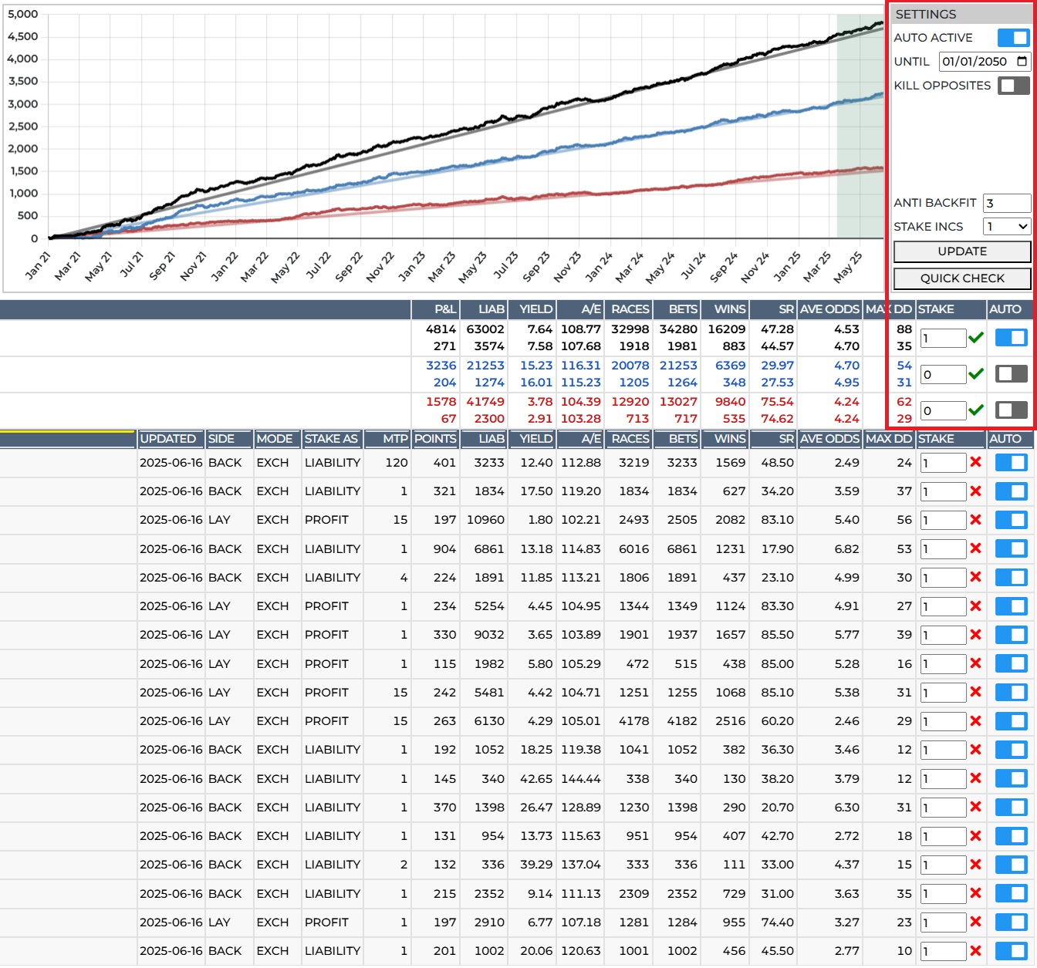The width and height of the screenshot is (1037, 968).
Task: Click the red X in the 145 points row
Action: [x=975, y=778]
